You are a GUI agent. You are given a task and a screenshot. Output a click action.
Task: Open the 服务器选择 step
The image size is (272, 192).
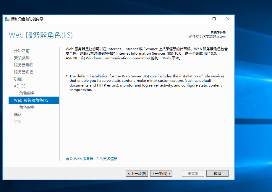[x=24, y=65]
